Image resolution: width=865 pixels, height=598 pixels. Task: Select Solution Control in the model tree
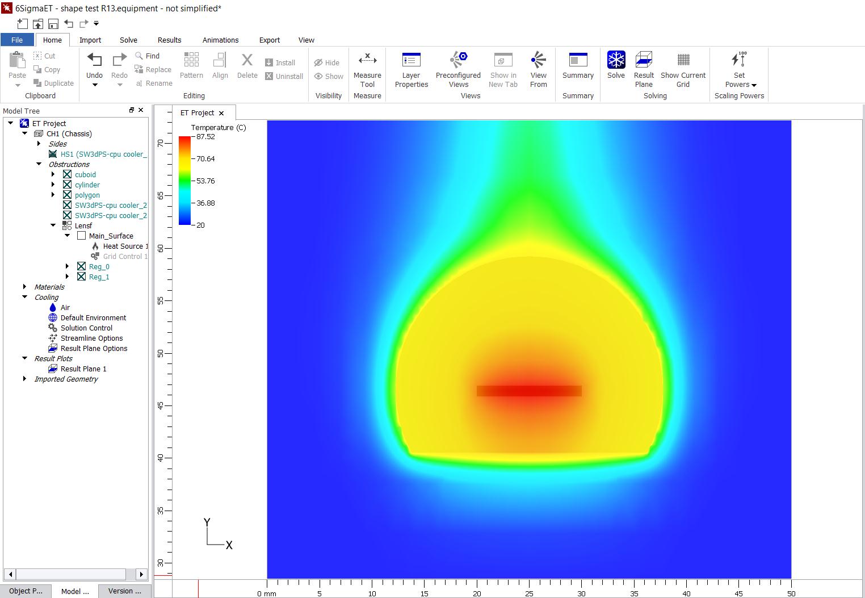[x=86, y=328]
